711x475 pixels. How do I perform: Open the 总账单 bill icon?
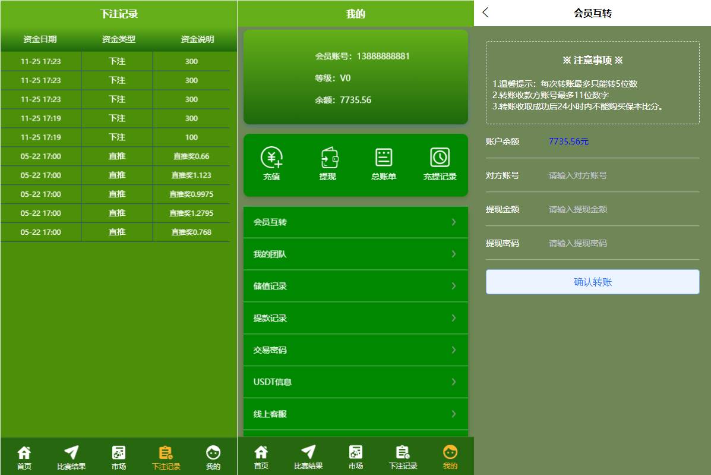pos(384,158)
